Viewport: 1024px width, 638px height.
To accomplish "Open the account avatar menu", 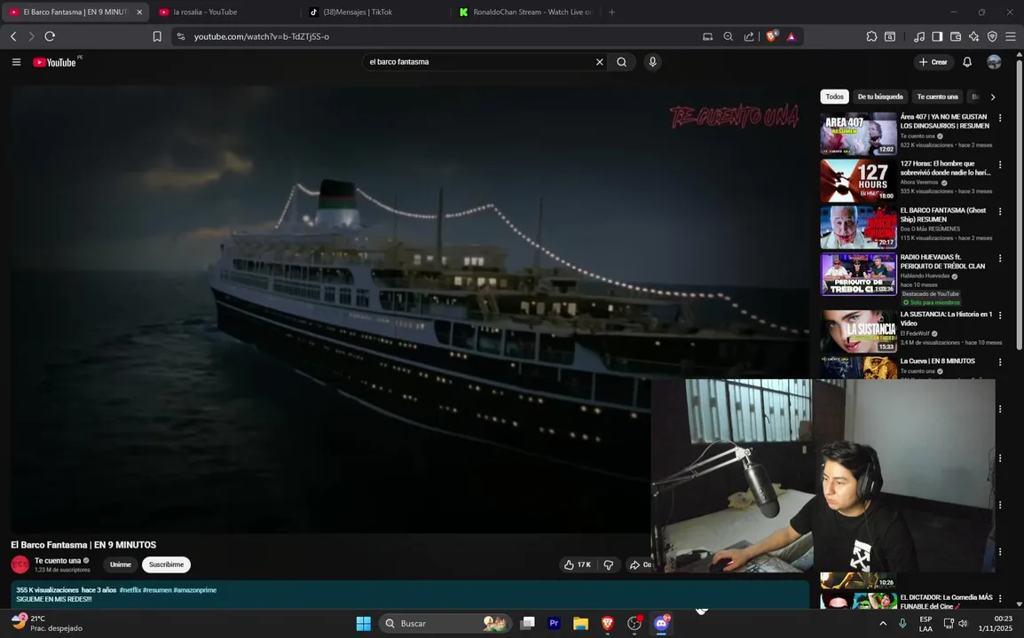I will 994,62.
